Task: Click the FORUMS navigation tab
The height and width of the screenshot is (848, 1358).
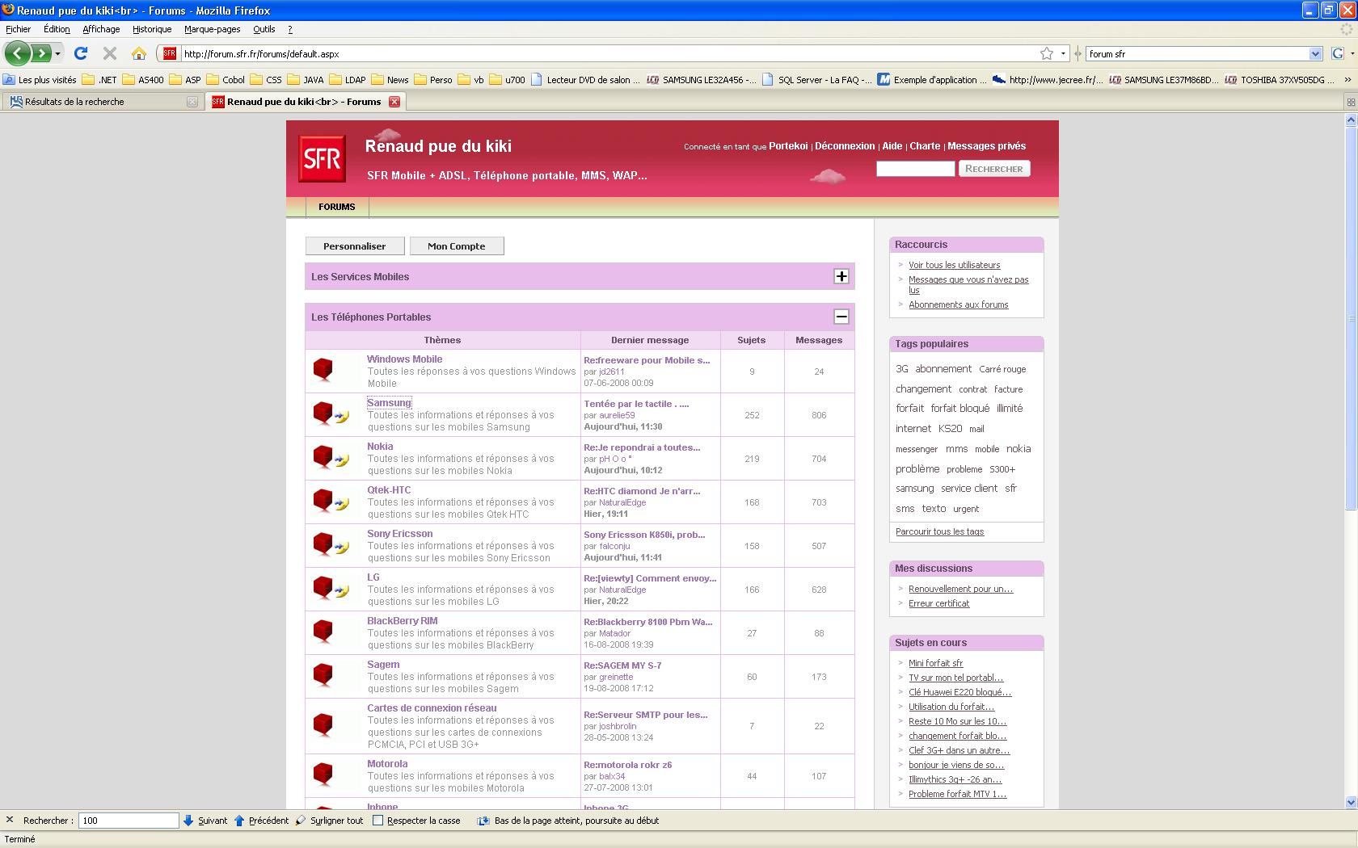Action: 336,207
